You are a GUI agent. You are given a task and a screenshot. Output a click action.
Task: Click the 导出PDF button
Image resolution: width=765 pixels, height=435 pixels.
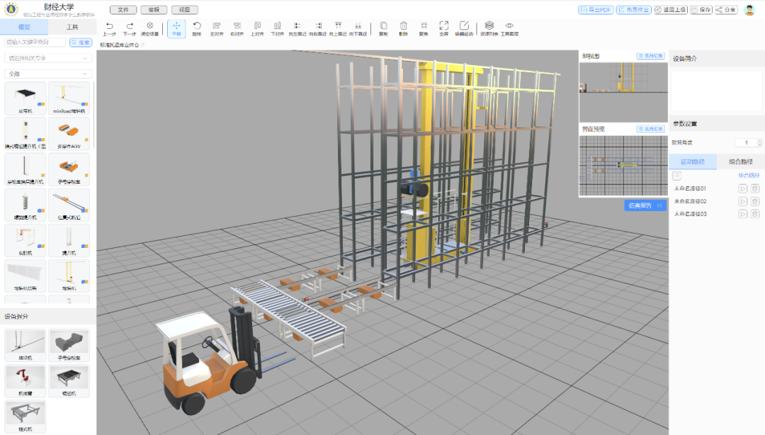pyautogui.click(x=595, y=10)
